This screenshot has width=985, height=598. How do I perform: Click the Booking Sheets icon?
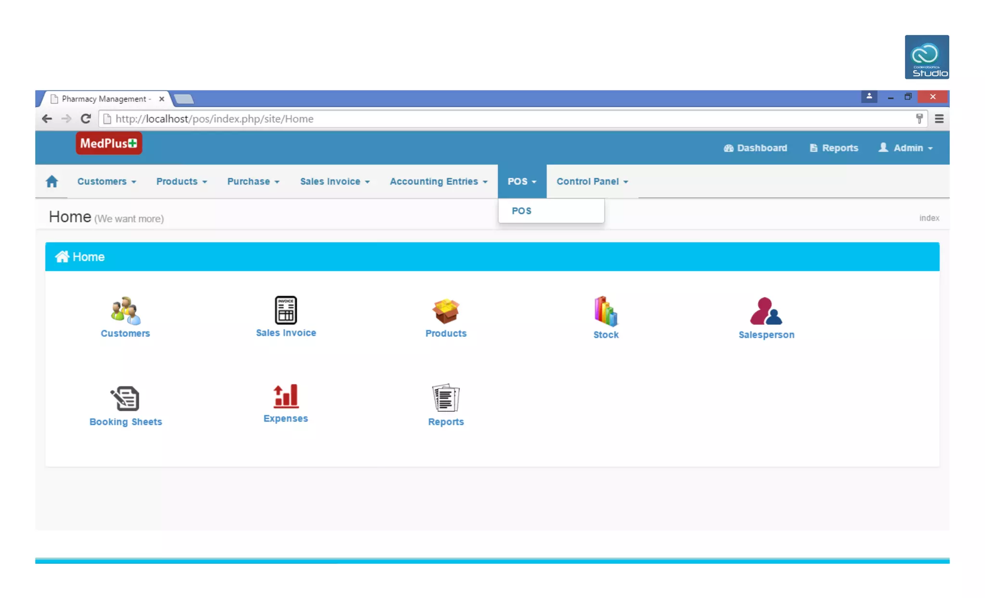(x=125, y=398)
